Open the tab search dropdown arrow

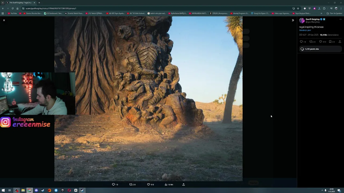click(2, 3)
